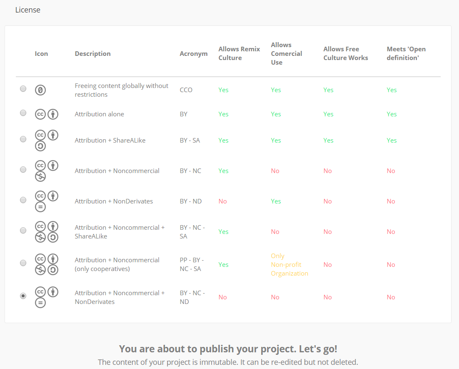The height and width of the screenshot is (369, 459).
Task: Click the 'Allows Remix Culture' column header
Action: 239,53
